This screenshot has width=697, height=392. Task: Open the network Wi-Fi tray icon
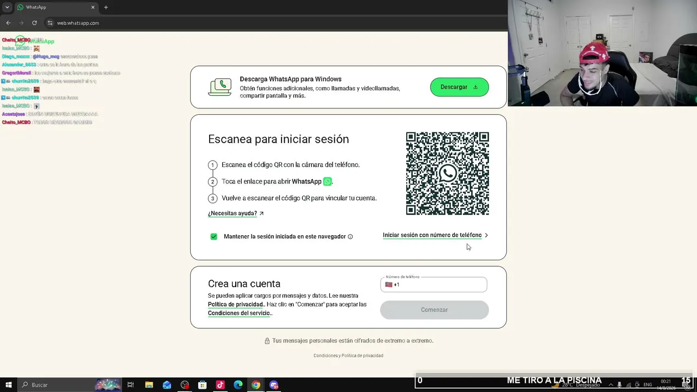tap(629, 385)
